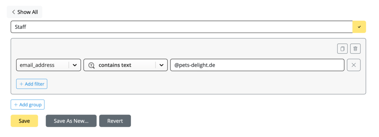Click the plus icon of Add filter
Viewport: 379px width, 137px height.
[21, 84]
